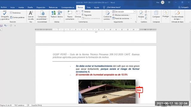
Task: Click 7927 palabras word count
Action: click(19, 105)
